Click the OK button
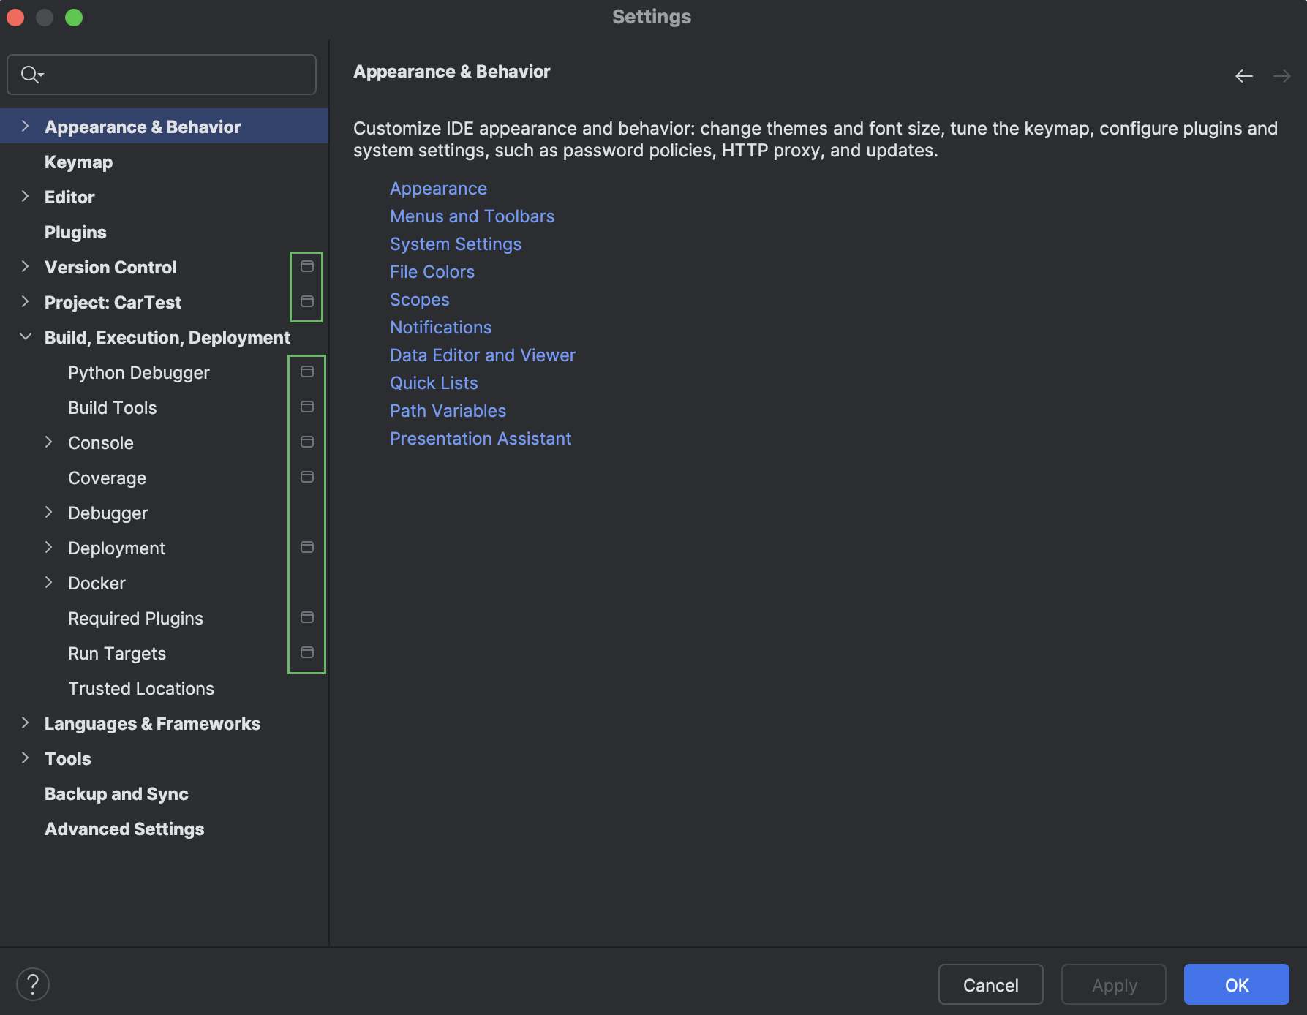 pyautogui.click(x=1236, y=984)
